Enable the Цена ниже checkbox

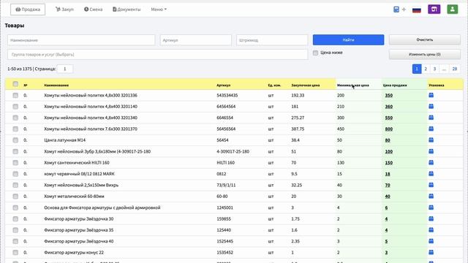click(315, 53)
